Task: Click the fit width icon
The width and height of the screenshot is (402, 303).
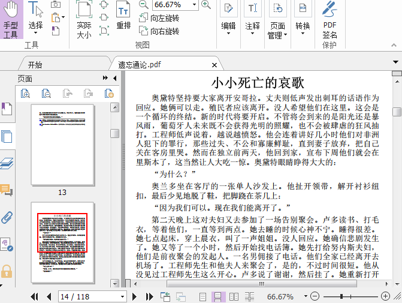Action: point(104,17)
